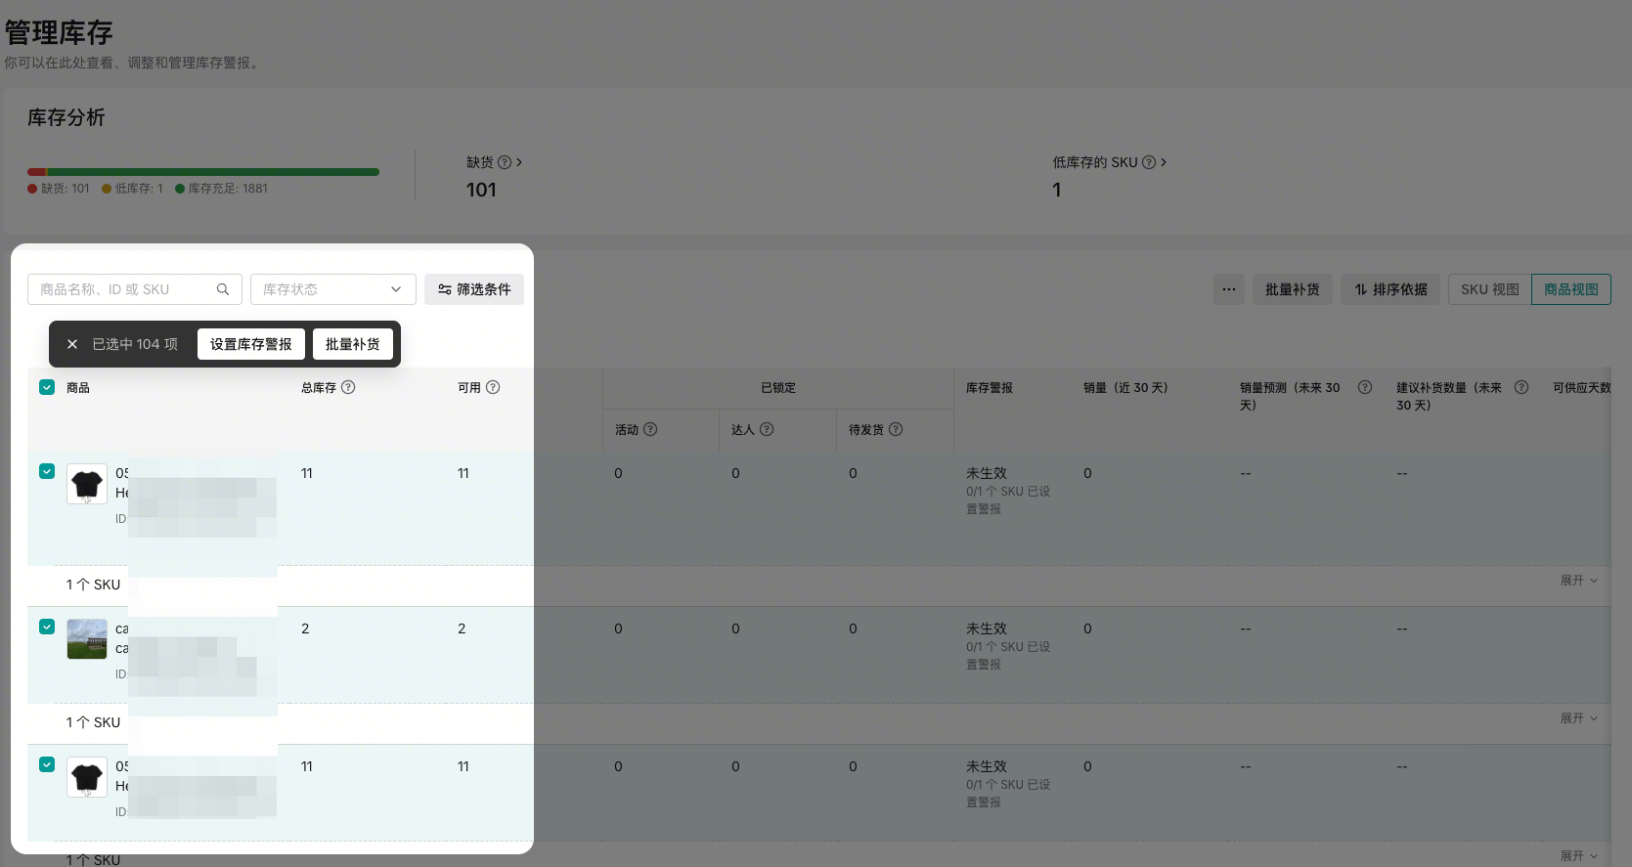Open the more options ellipsis button

pos(1229,289)
